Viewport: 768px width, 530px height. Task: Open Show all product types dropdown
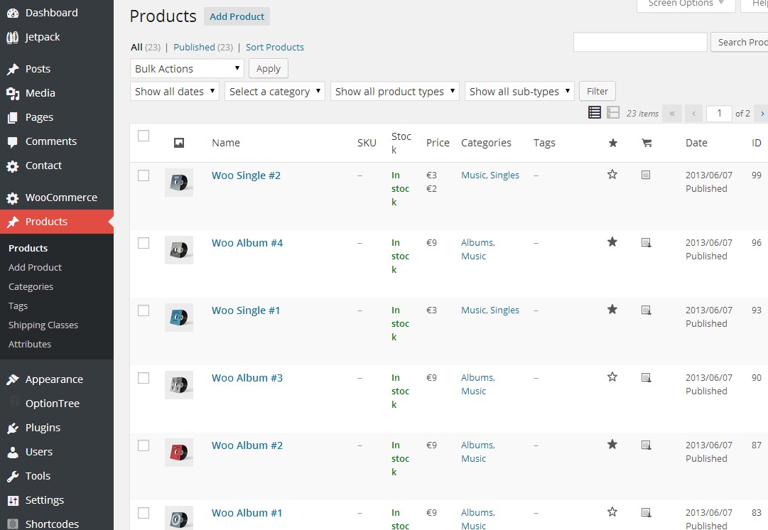394,92
